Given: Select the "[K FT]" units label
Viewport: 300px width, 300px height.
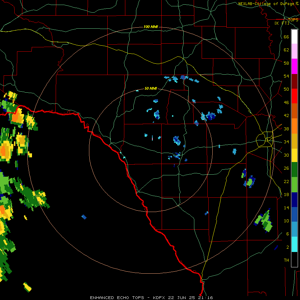Looking at the screenshot, I should (x=282, y=23).
